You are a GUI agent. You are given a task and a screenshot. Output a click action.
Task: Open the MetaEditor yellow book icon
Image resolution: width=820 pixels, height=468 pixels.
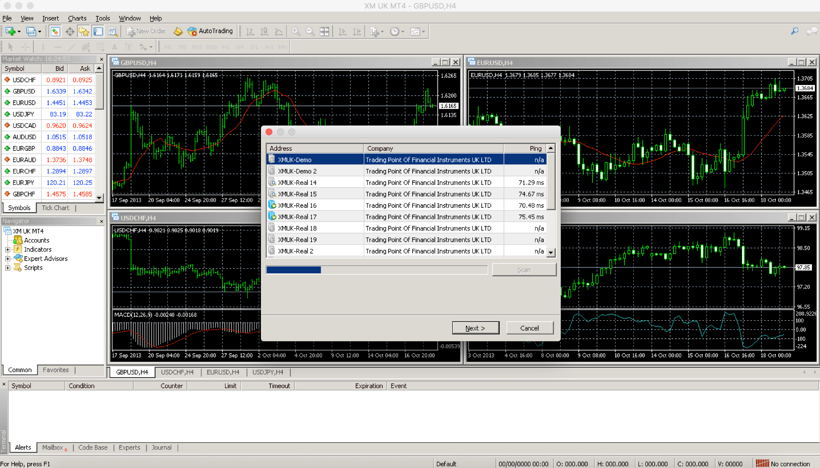pyautogui.click(x=178, y=31)
